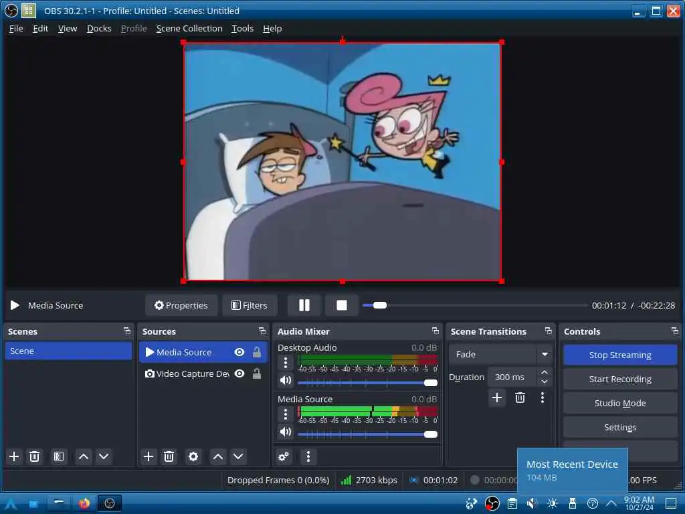This screenshot has height=514, width=685.
Task: Undock the Scene Transitions panel
Action: [549, 331]
